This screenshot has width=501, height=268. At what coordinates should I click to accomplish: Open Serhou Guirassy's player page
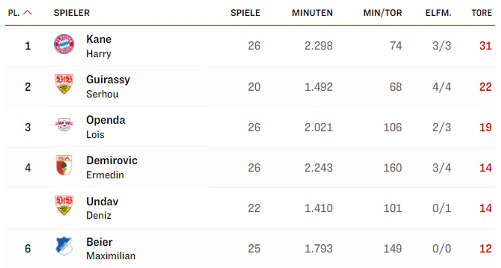click(108, 87)
